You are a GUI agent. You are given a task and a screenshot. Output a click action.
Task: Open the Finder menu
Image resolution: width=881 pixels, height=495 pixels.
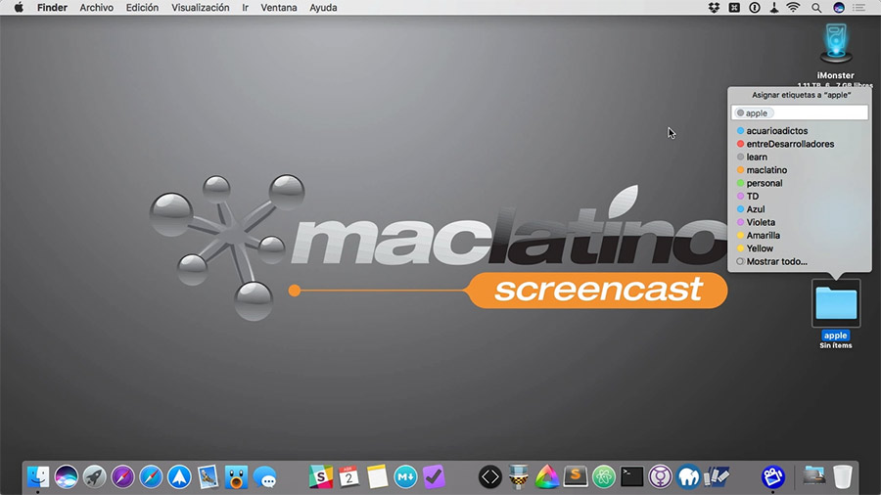pos(52,7)
